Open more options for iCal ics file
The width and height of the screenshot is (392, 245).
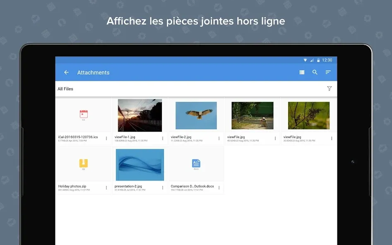pyautogui.click(x=106, y=139)
